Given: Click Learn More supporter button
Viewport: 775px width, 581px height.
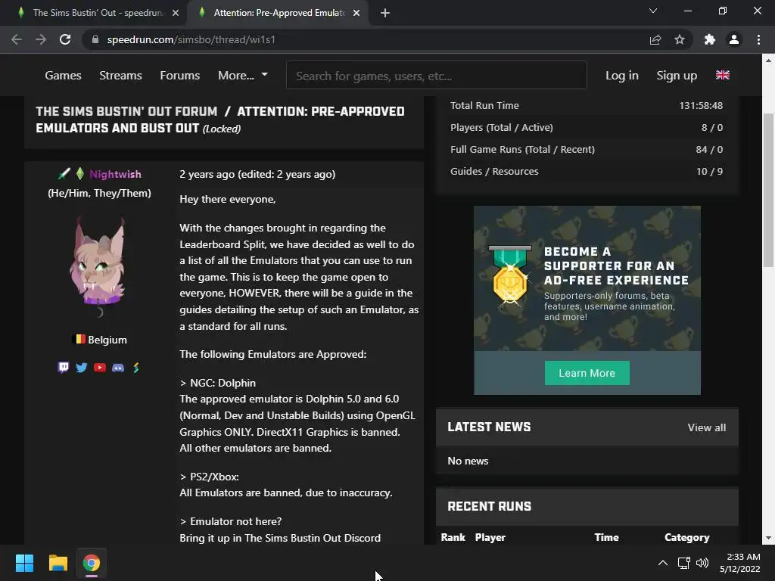Looking at the screenshot, I should coord(587,373).
